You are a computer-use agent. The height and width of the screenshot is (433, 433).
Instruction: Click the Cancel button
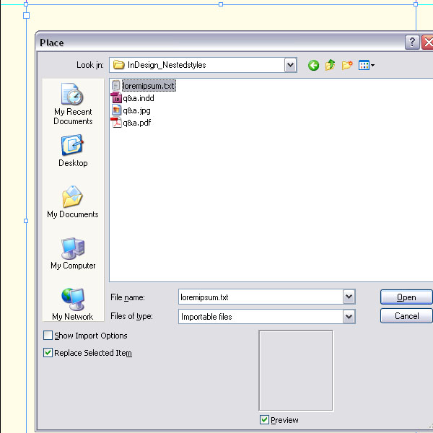pos(406,315)
